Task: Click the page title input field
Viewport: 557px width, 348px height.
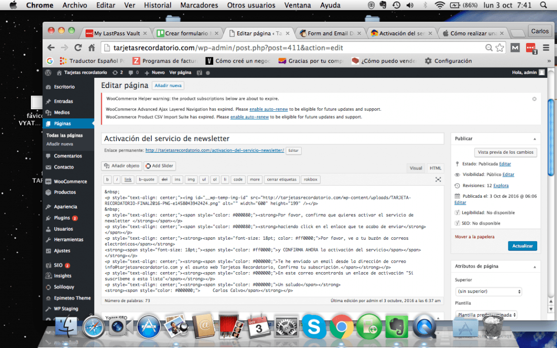Action: coord(272,139)
